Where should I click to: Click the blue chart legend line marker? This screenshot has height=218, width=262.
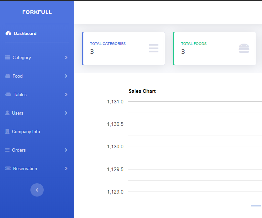pos(256,206)
